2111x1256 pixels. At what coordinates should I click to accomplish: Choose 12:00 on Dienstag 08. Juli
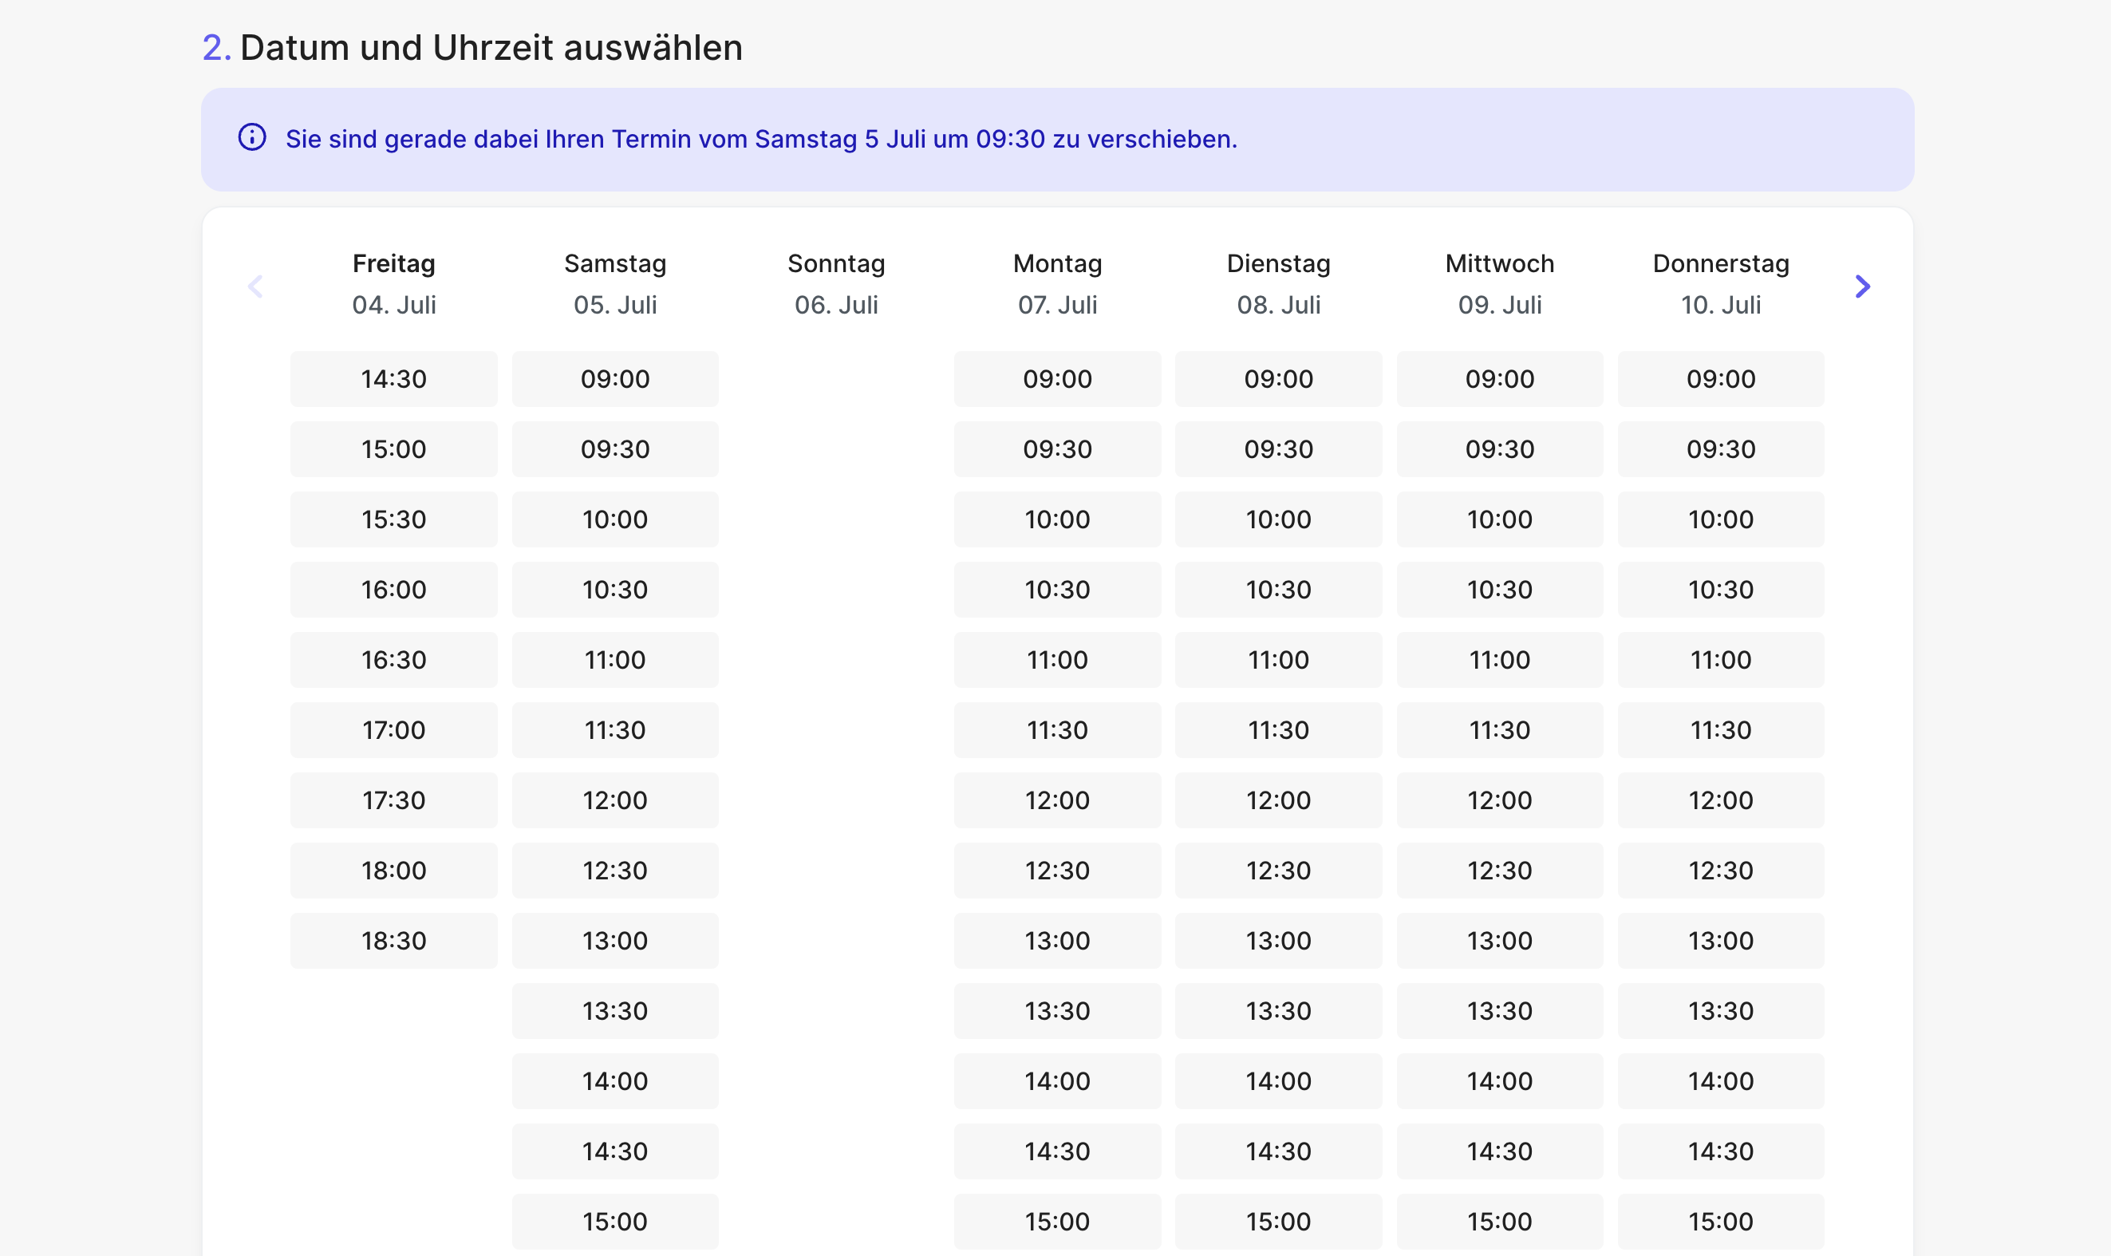coord(1280,800)
